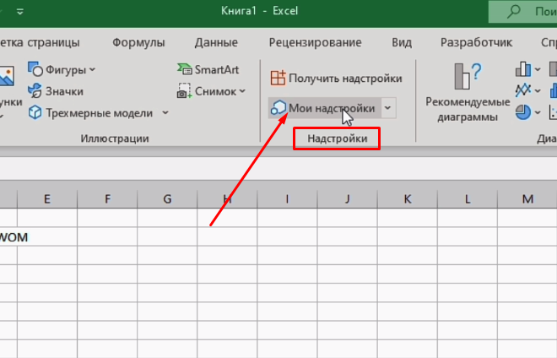Expand the Мои надстройки dropdown arrow
The width and height of the screenshot is (557, 358).
pyautogui.click(x=388, y=108)
